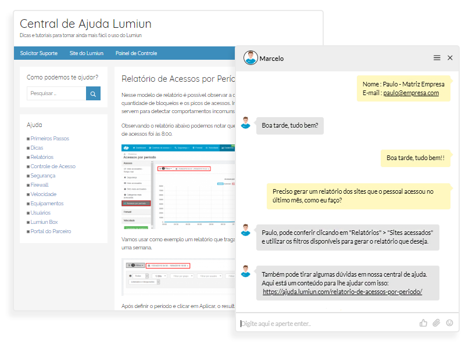
Task: Click the thumbs-up rating icon in chat
Action: click(x=423, y=323)
